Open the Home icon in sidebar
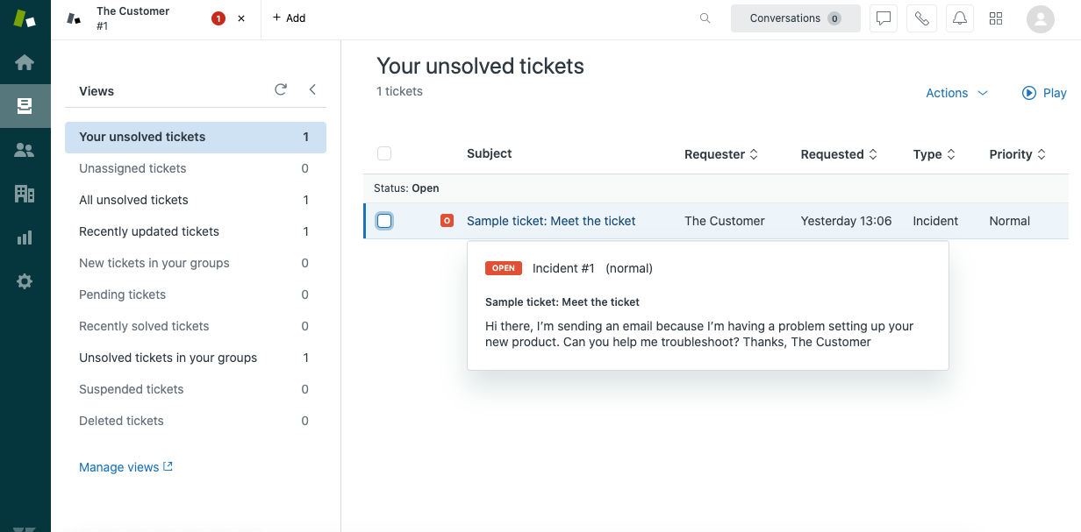 (x=25, y=62)
